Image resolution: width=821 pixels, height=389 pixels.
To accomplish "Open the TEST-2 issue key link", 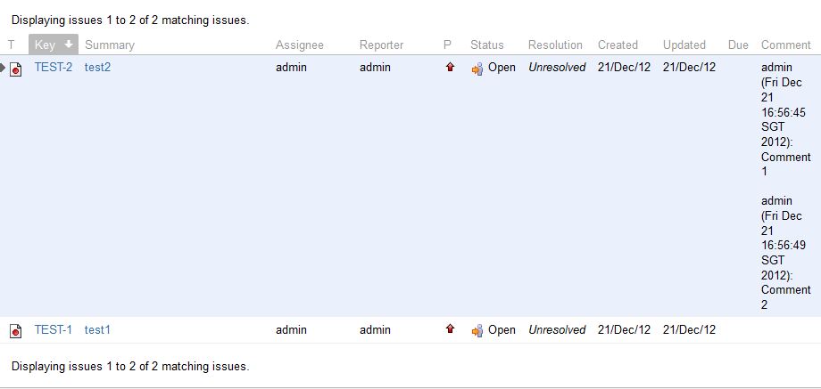I will pos(54,68).
